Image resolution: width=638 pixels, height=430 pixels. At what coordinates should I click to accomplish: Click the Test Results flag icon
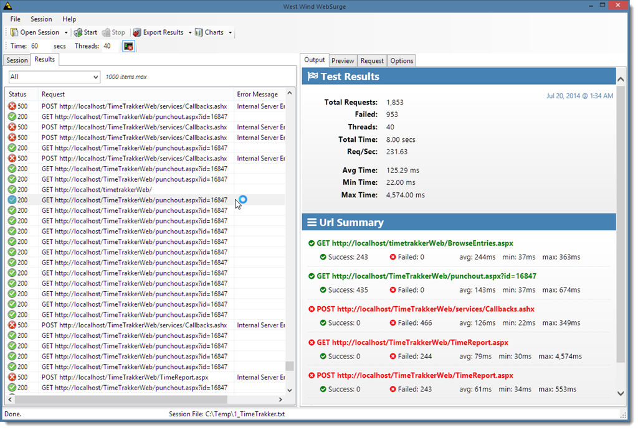[x=313, y=77]
